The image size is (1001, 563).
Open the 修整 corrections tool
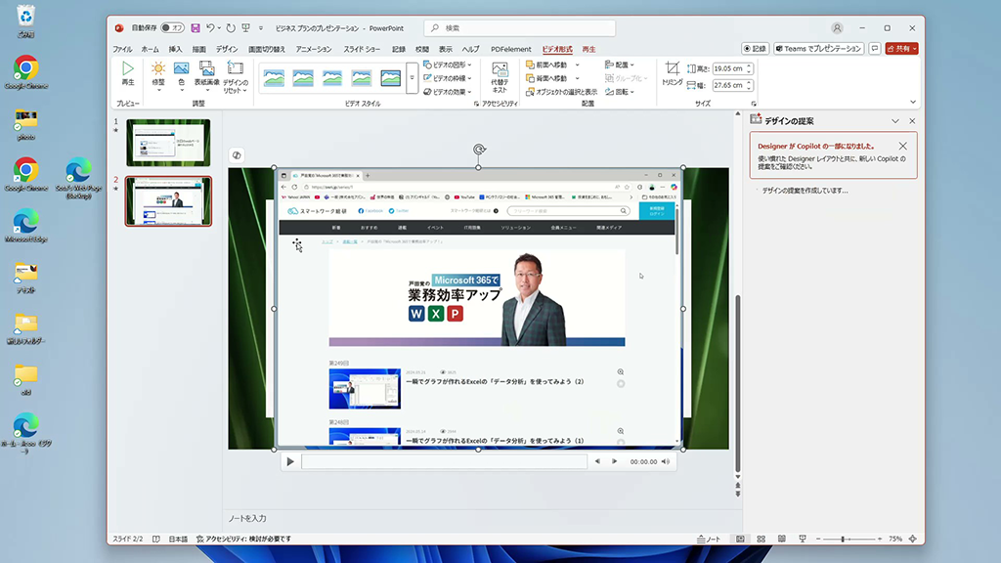tap(158, 75)
